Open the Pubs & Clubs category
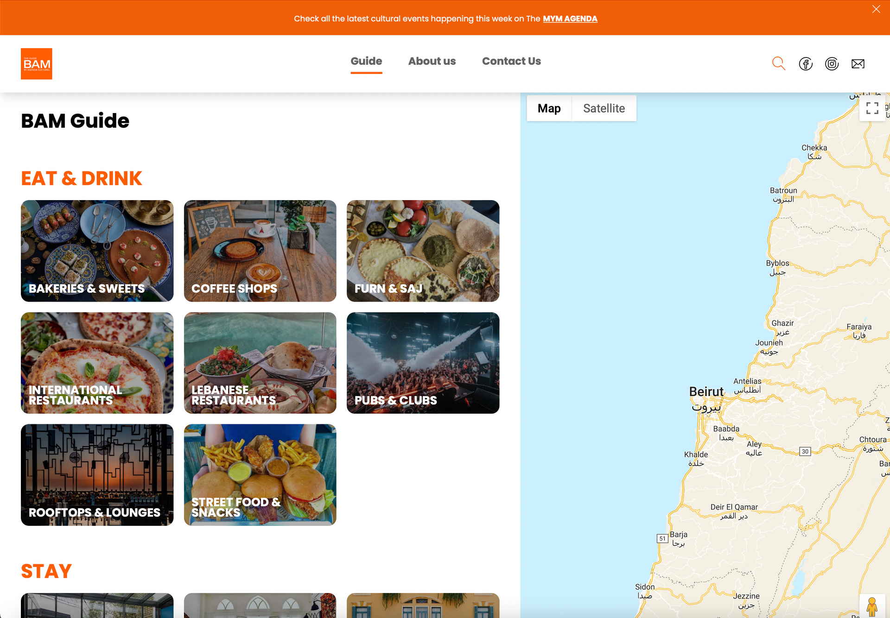Image resolution: width=890 pixels, height=618 pixels. tap(422, 363)
